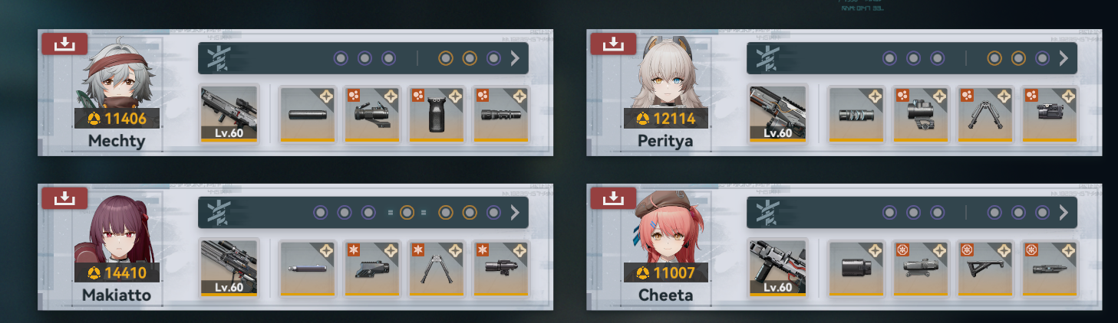
Task: Select Perytia's bipod attachment slot
Action: tap(985, 114)
